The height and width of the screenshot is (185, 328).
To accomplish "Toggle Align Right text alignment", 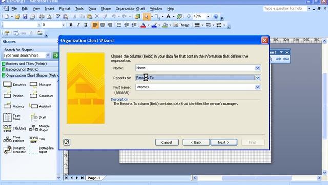I will point(110,25).
